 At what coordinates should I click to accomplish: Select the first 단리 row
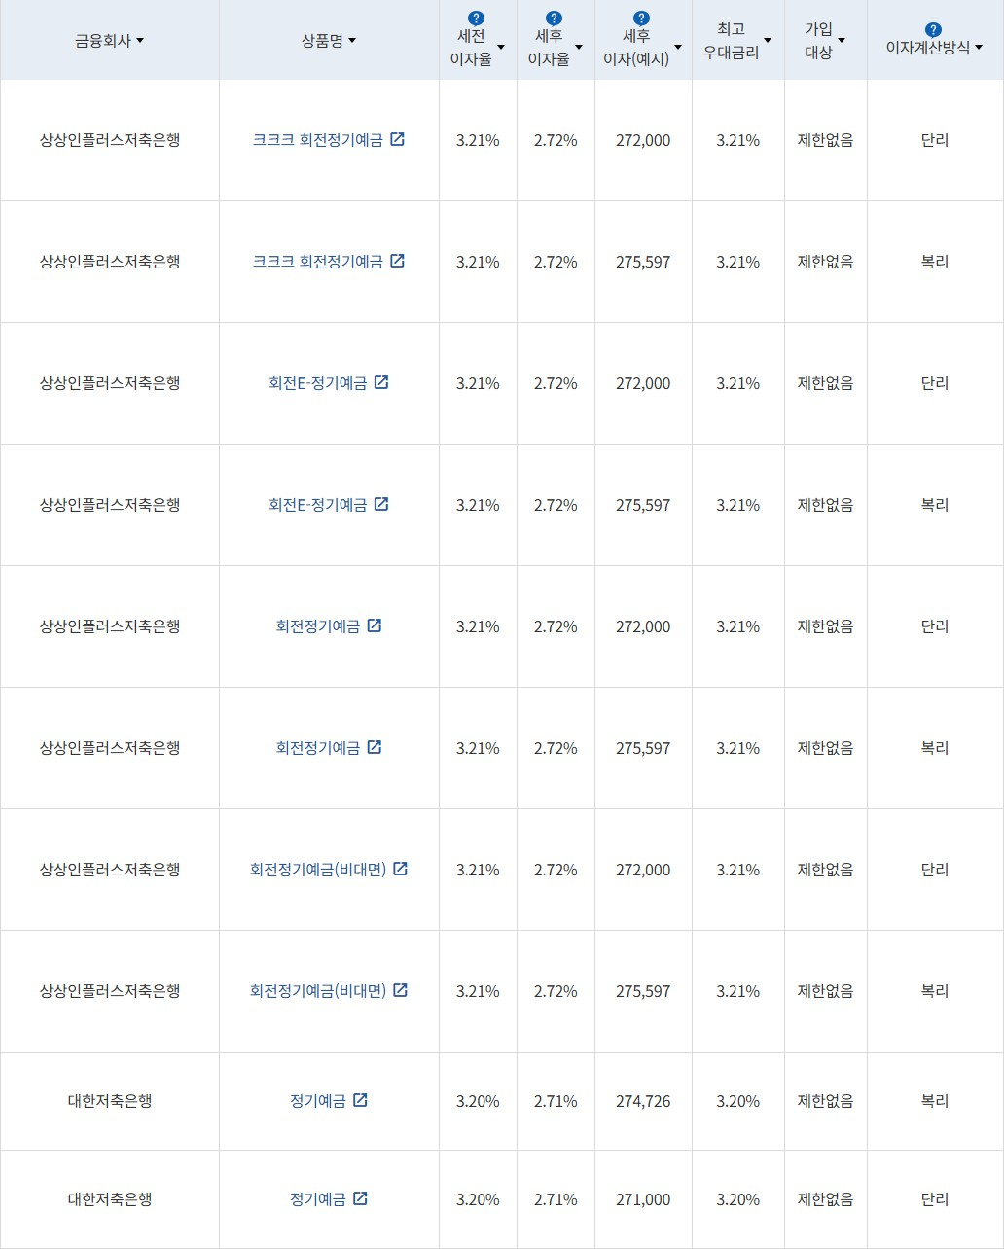935,140
